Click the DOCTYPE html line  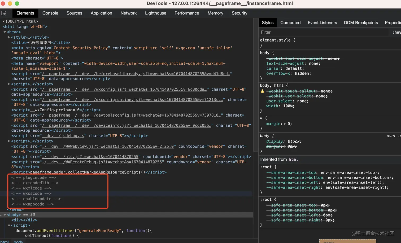tap(20, 21)
